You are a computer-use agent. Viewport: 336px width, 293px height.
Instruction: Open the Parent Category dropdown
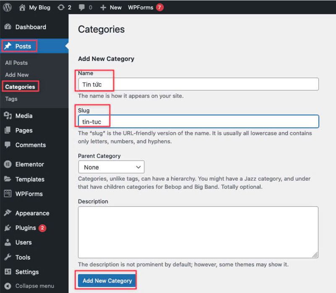[111, 167]
